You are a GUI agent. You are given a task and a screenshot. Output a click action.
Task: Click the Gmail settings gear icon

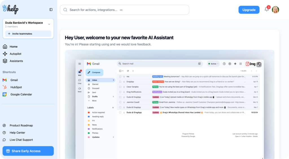230,64
